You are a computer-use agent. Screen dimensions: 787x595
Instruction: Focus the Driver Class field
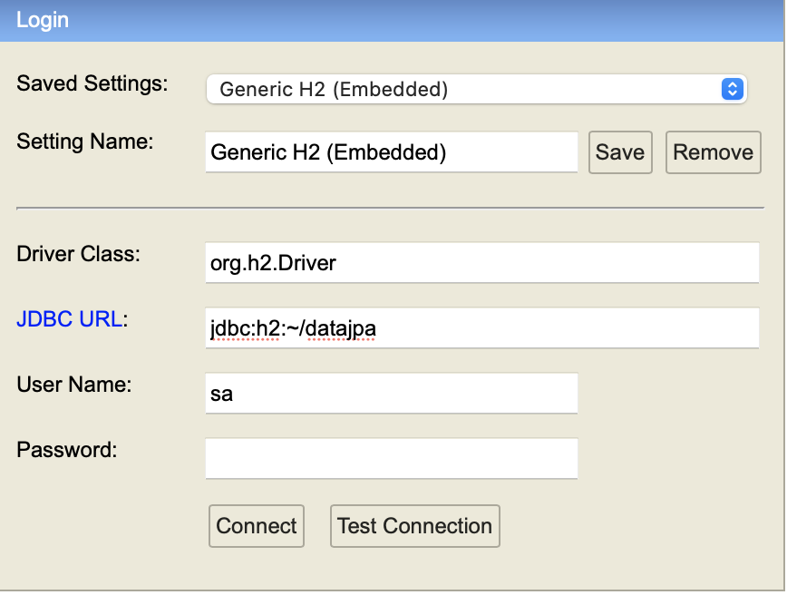coord(481,263)
